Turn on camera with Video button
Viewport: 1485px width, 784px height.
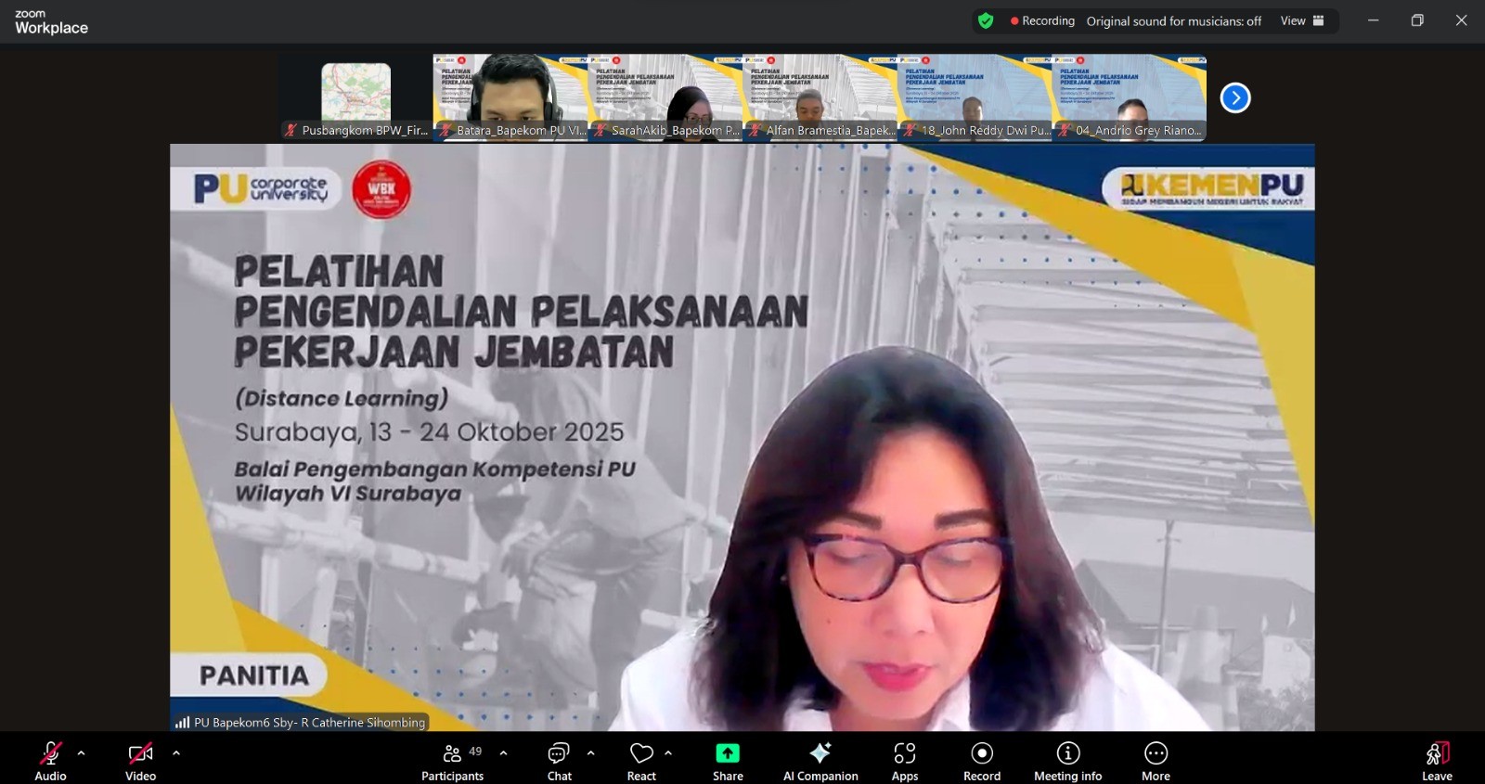pyautogui.click(x=140, y=760)
